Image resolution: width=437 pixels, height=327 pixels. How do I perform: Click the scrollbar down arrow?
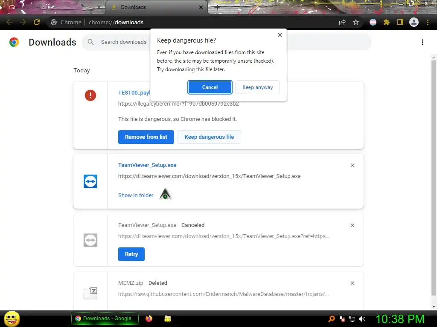pos(434,307)
